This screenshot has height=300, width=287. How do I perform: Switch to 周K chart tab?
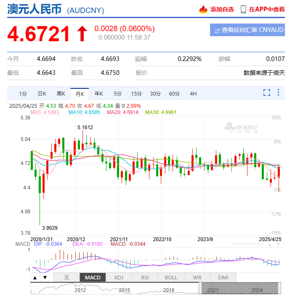[x=61, y=94]
